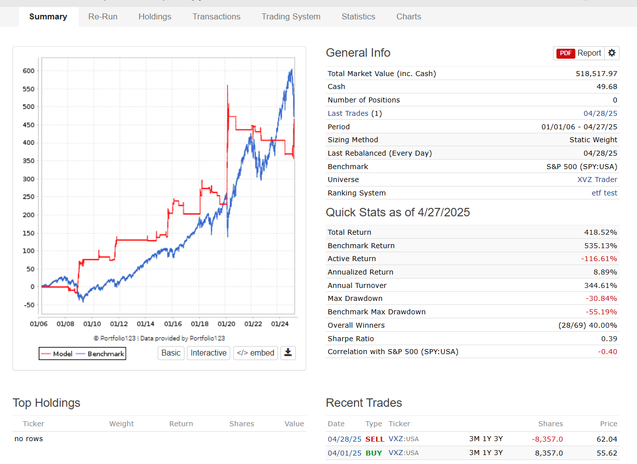Open the Re-Run tab
The image size is (637, 464).
pyautogui.click(x=103, y=16)
